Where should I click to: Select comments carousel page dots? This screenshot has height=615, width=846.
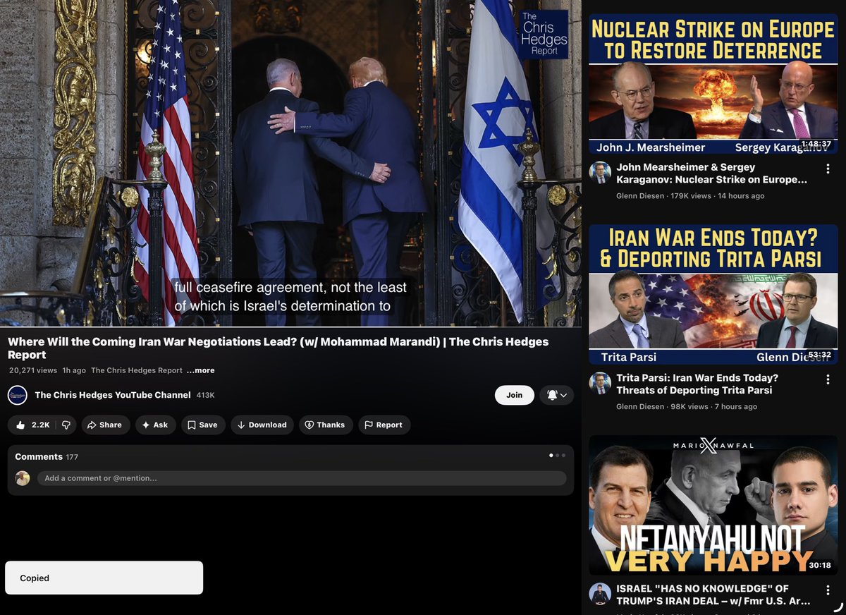pyautogui.click(x=556, y=456)
